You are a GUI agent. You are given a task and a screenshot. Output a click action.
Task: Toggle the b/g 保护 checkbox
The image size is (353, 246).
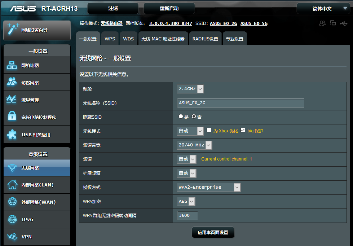click(x=243, y=130)
